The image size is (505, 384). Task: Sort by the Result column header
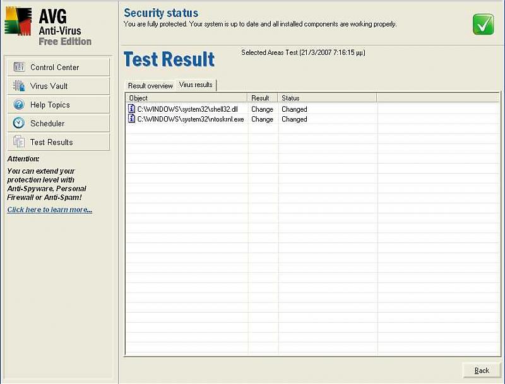pyautogui.click(x=262, y=98)
